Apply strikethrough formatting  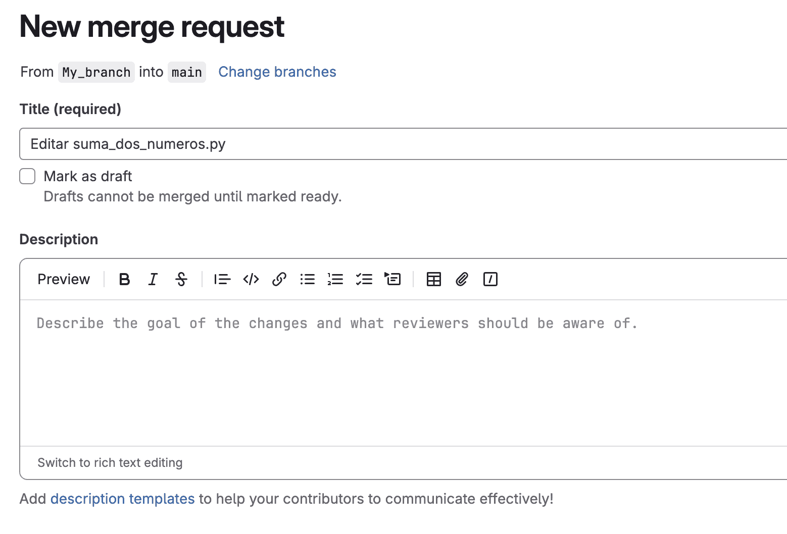coord(181,279)
